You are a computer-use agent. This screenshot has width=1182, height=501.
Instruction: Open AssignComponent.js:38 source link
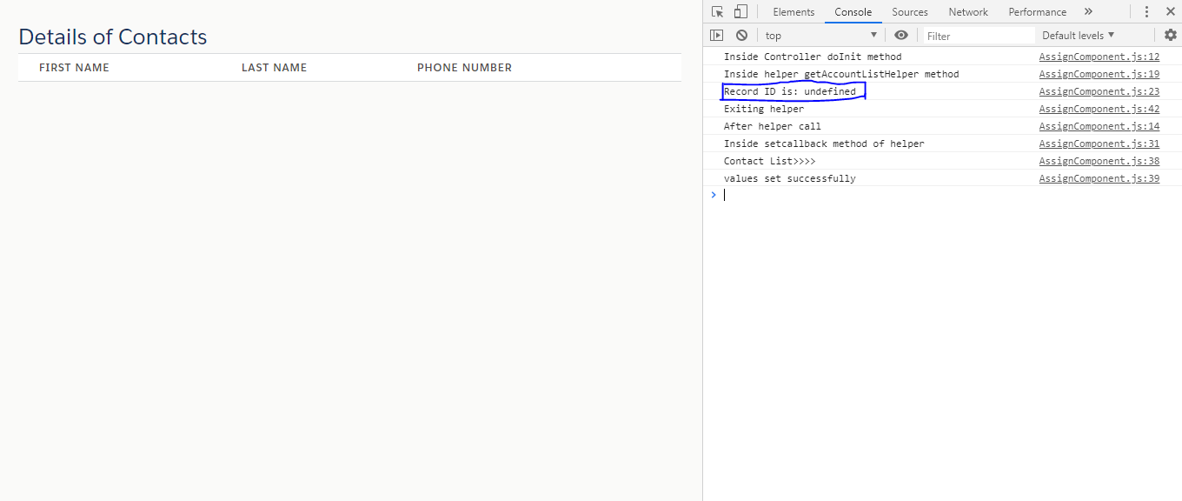click(1099, 161)
